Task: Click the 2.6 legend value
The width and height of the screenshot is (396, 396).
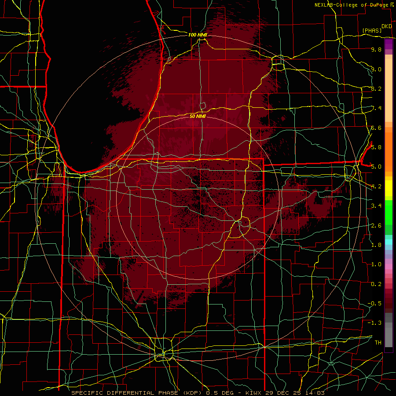Action: pos(376,226)
